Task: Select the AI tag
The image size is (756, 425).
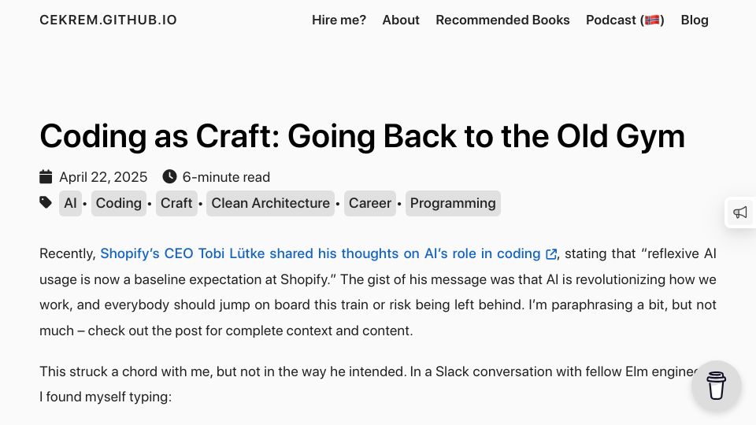Action: click(70, 203)
